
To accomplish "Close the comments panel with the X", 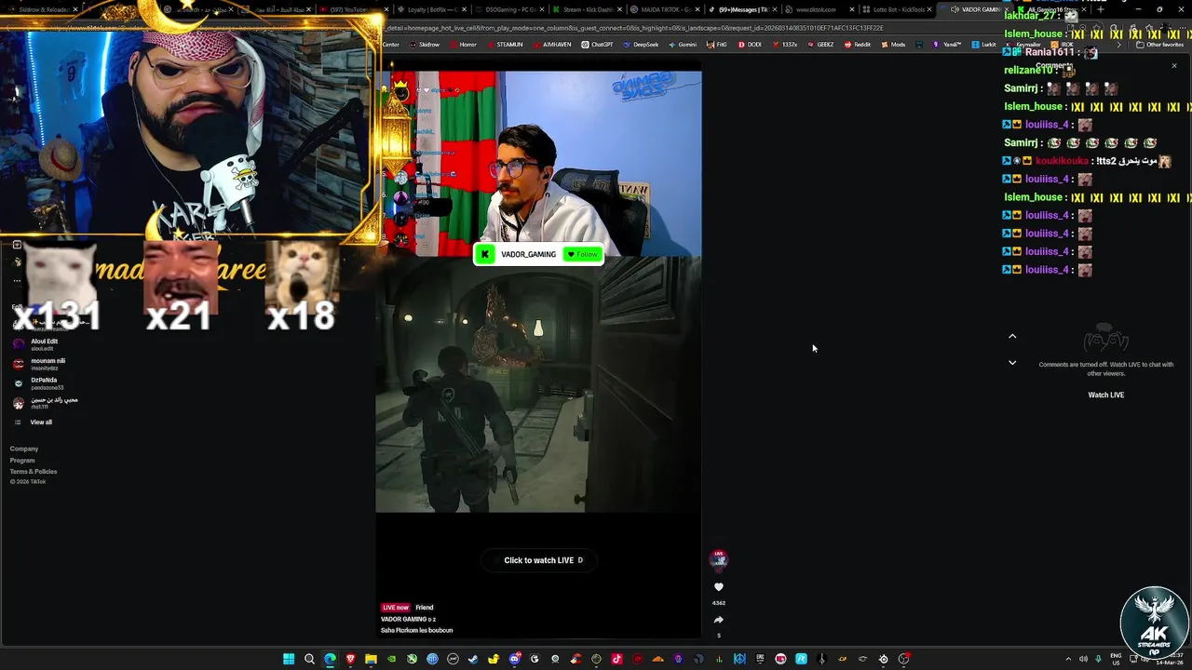I will 1173,66.
